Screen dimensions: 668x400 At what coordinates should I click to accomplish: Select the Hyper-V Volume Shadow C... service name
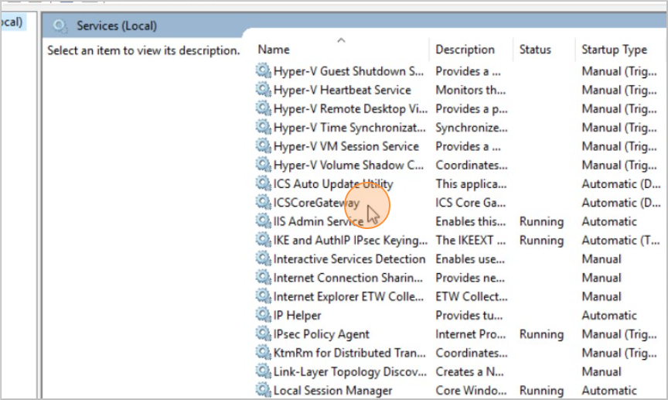(349, 165)
